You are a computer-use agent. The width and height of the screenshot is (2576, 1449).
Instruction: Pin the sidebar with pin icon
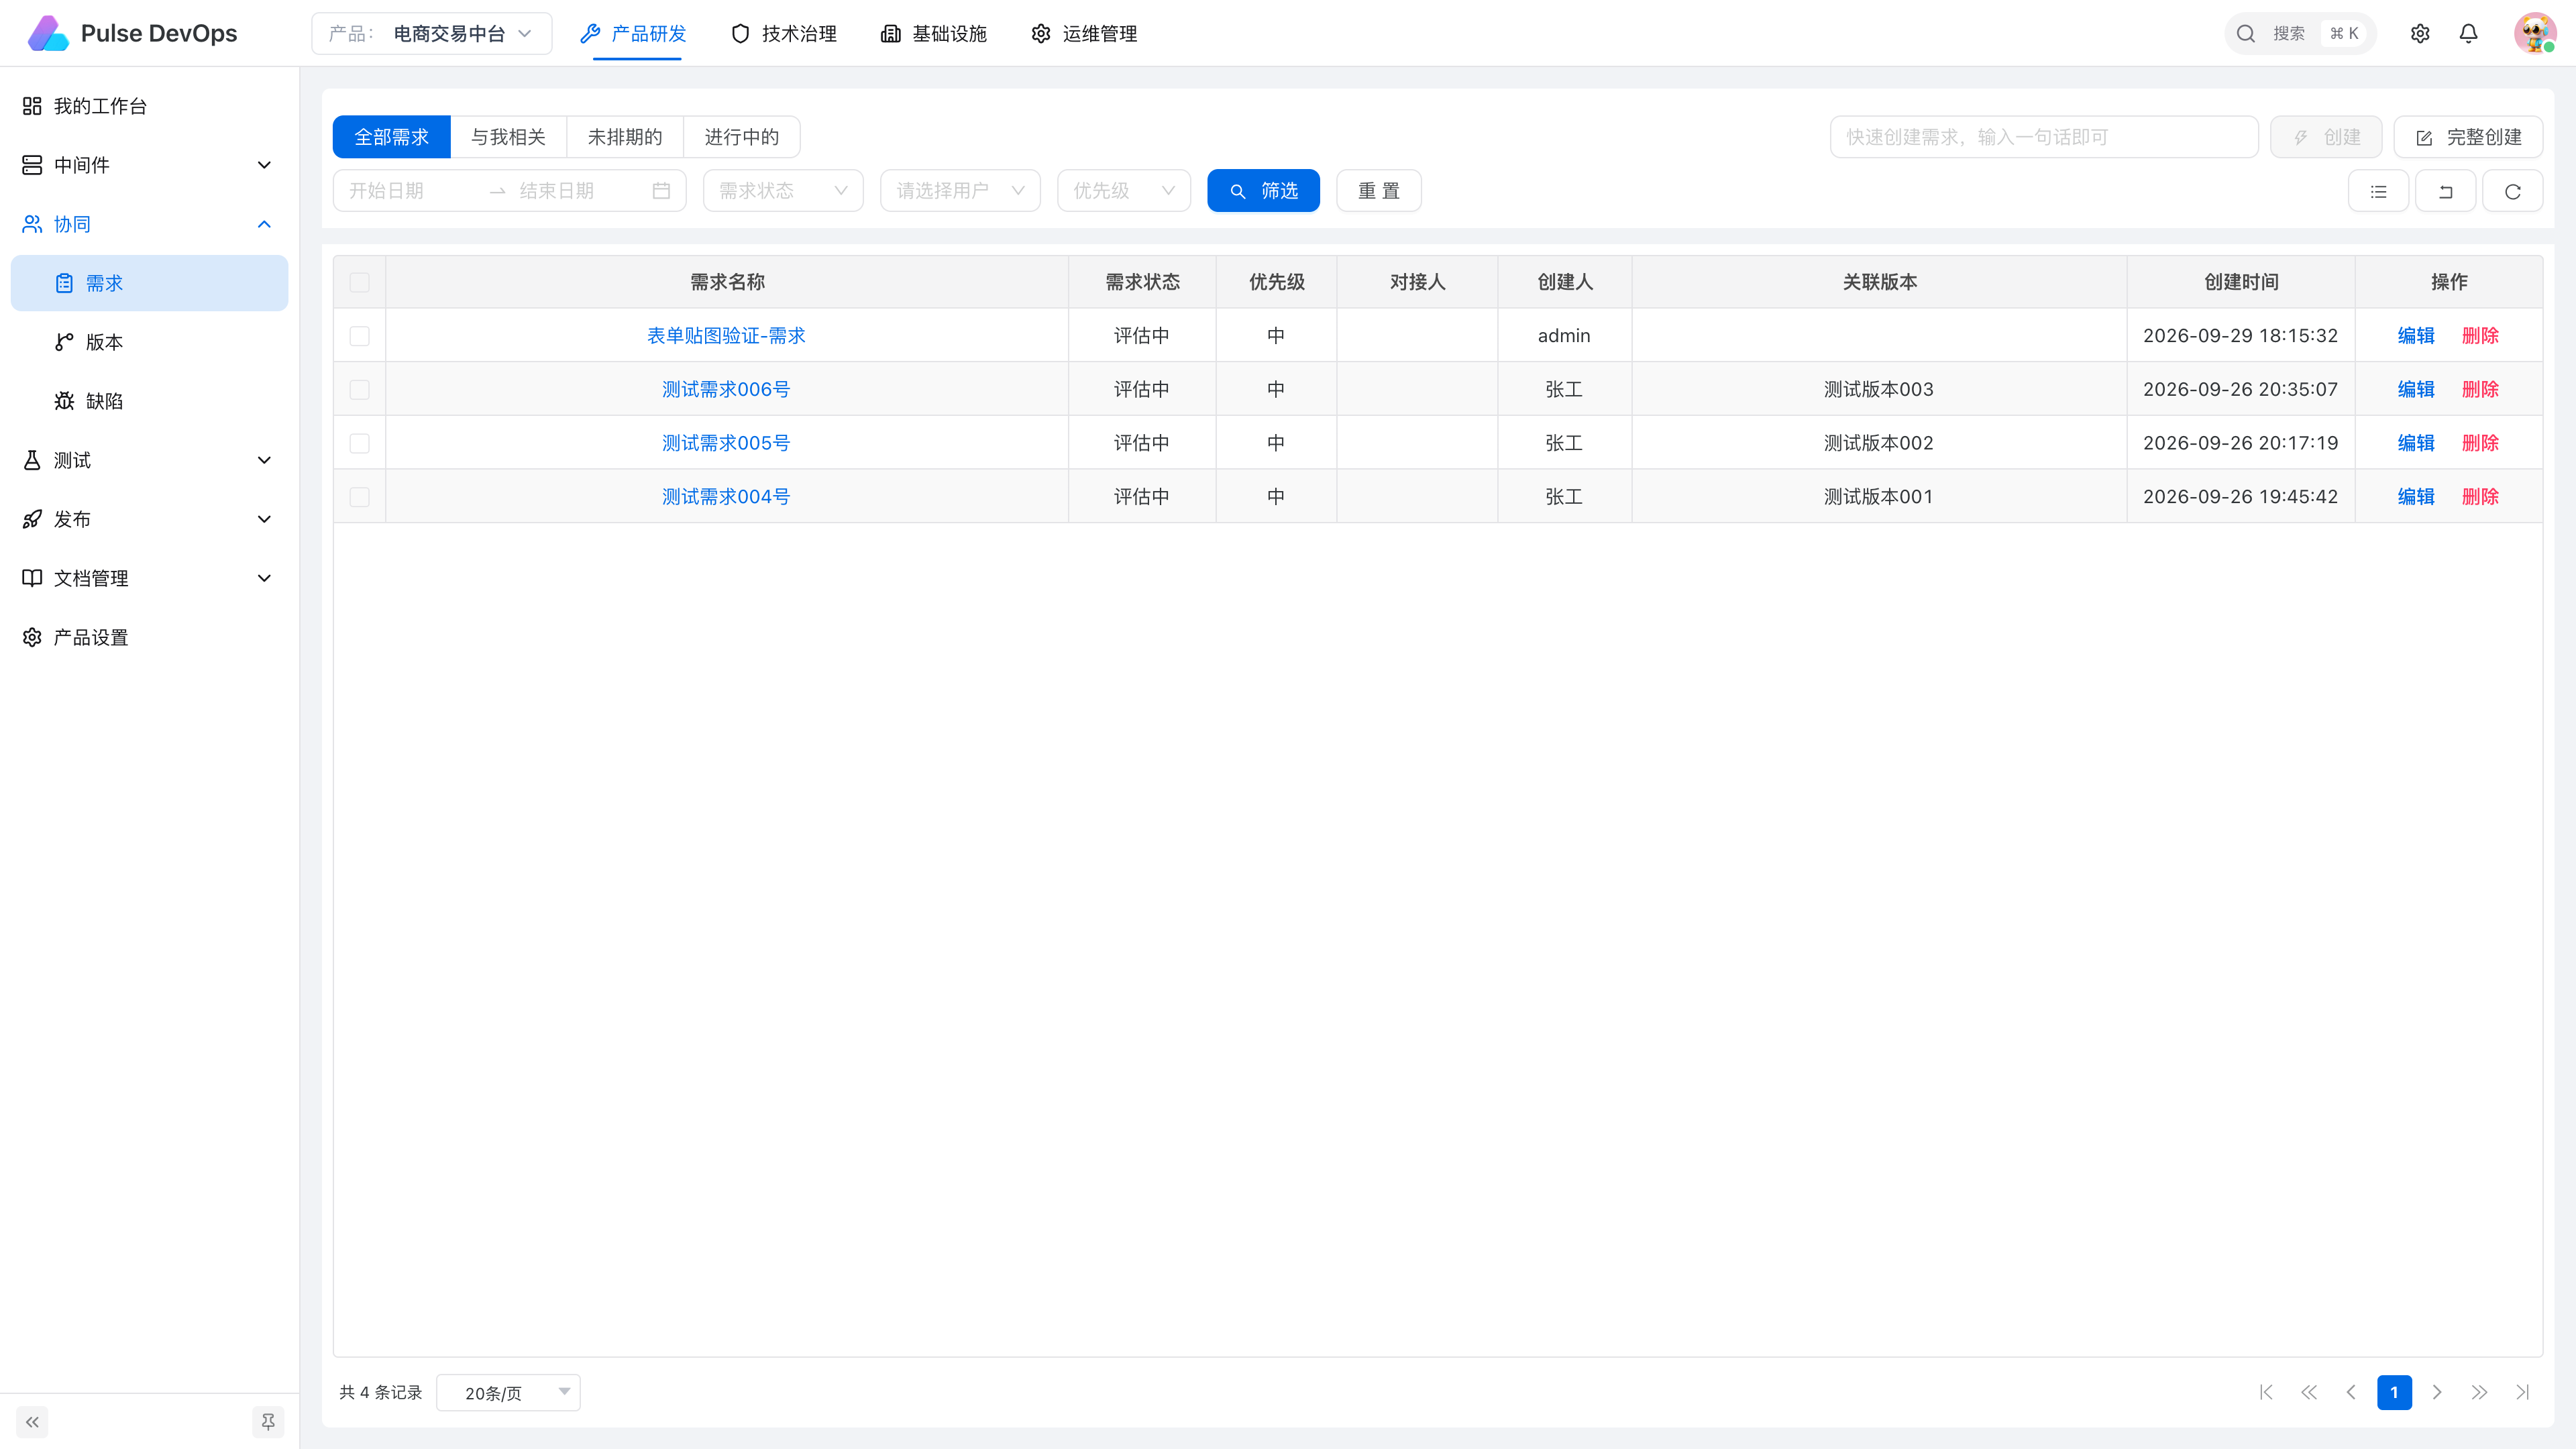(x=268, y=1421)
